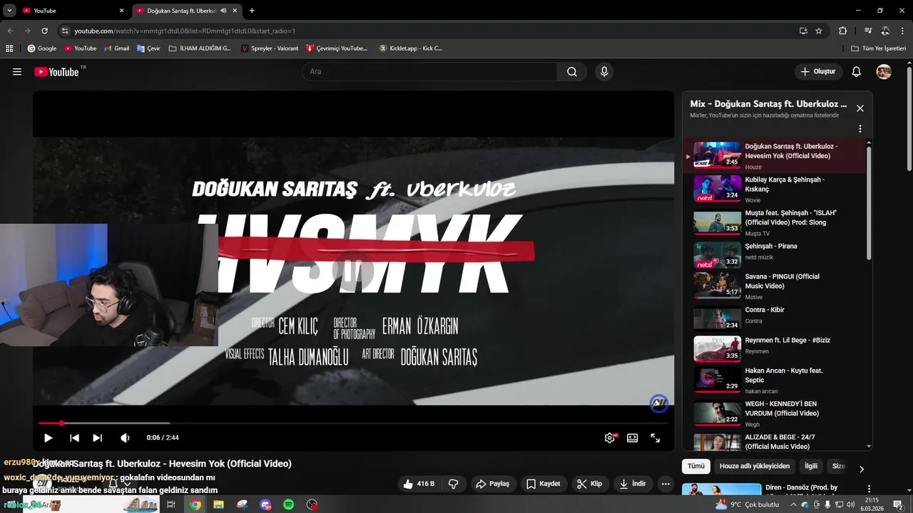Viewport: 913px width, 513px height.
Task: Open the Kubilay Karça Kıskanç video thumbnail
Action: coord(718,189)
